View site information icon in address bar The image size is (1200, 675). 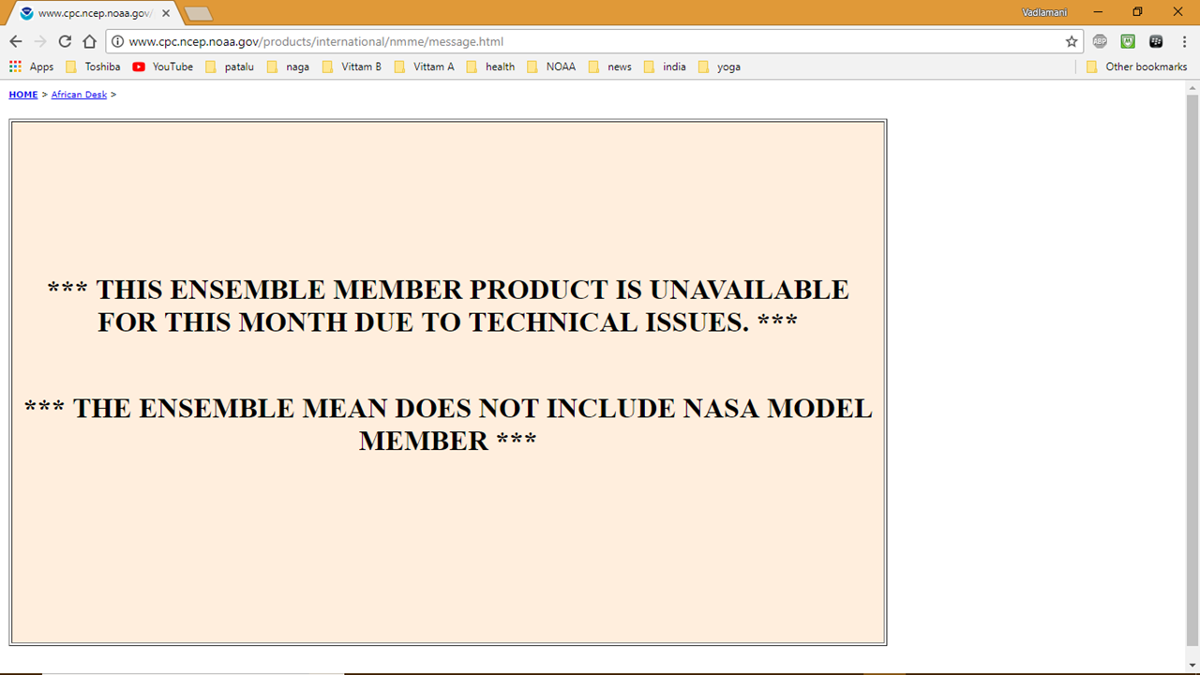pos(118,41)
